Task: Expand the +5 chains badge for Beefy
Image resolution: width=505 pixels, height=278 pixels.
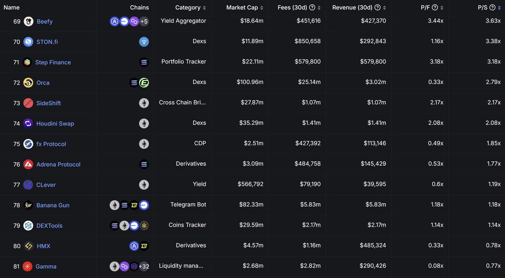Action: coord(144,21)
